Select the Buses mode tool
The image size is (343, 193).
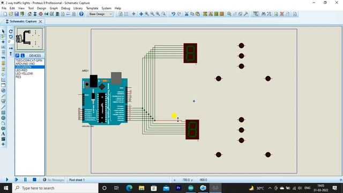3,58
